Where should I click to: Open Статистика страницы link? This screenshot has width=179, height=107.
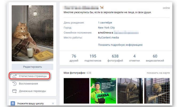[33, 76]
